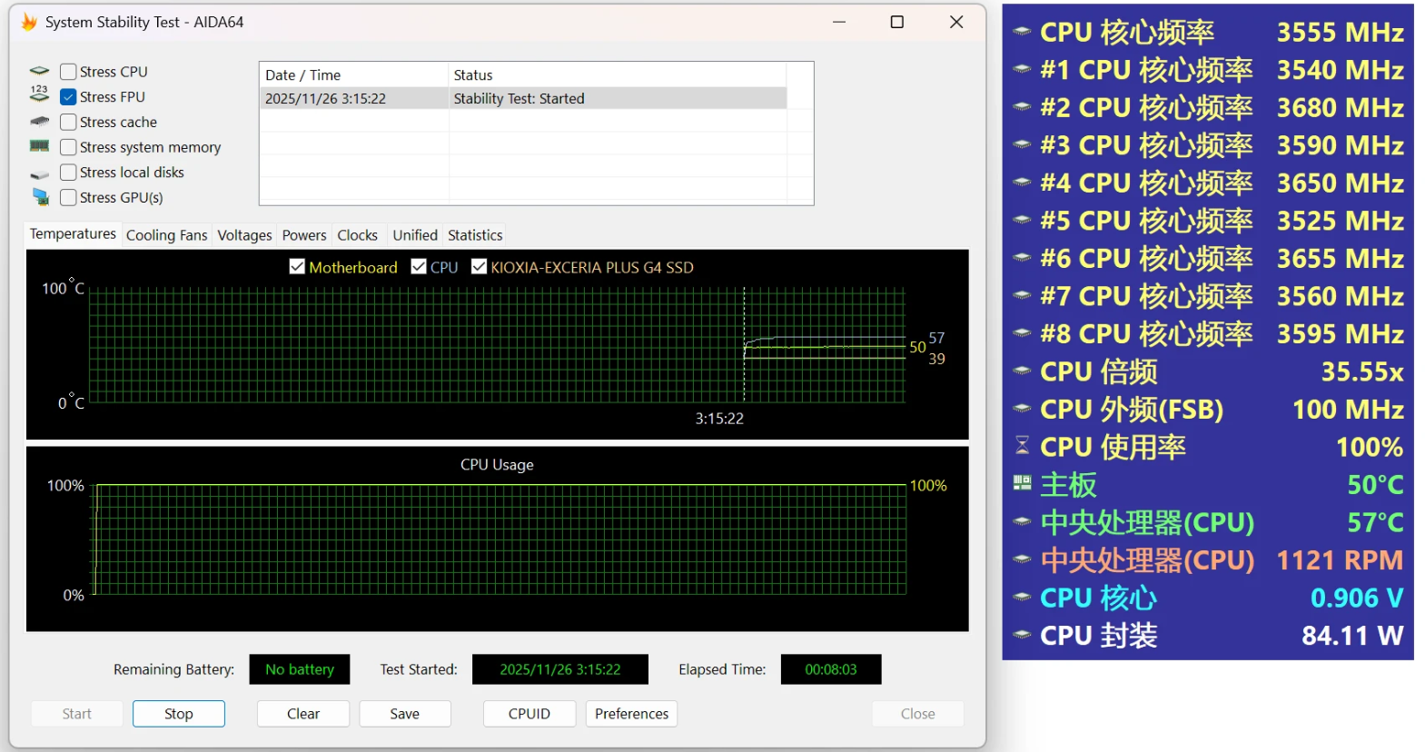The width and height of the screenshot is (1425, 752).
Task: Click the Status column header
Action: [618, 74]
